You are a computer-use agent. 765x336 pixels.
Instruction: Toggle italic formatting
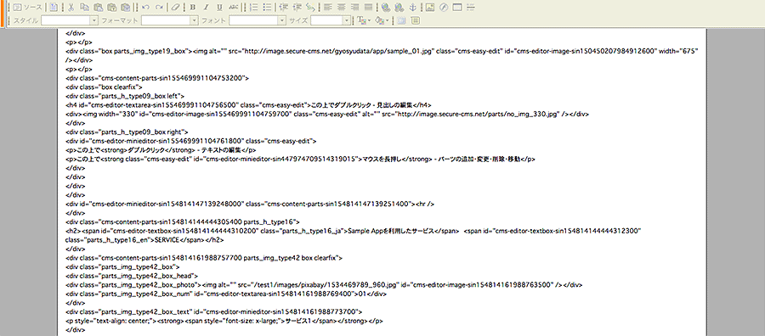click(207, 8)
